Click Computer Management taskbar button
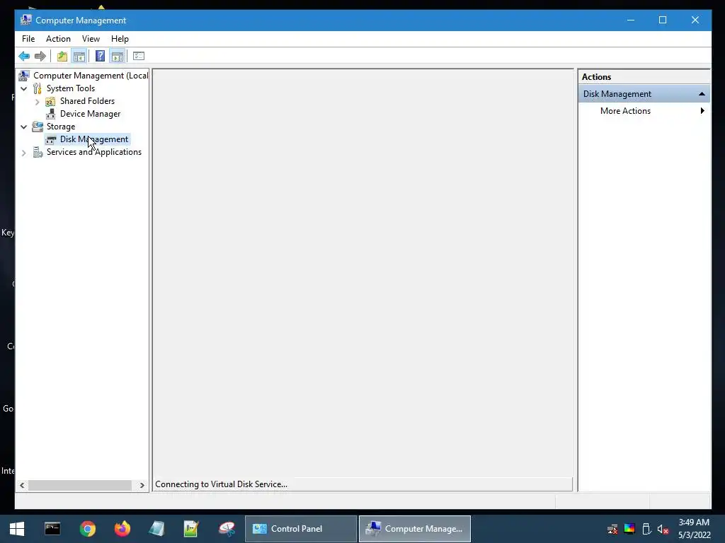Viewport: 725px width, 543px height. tap(415, 529)
